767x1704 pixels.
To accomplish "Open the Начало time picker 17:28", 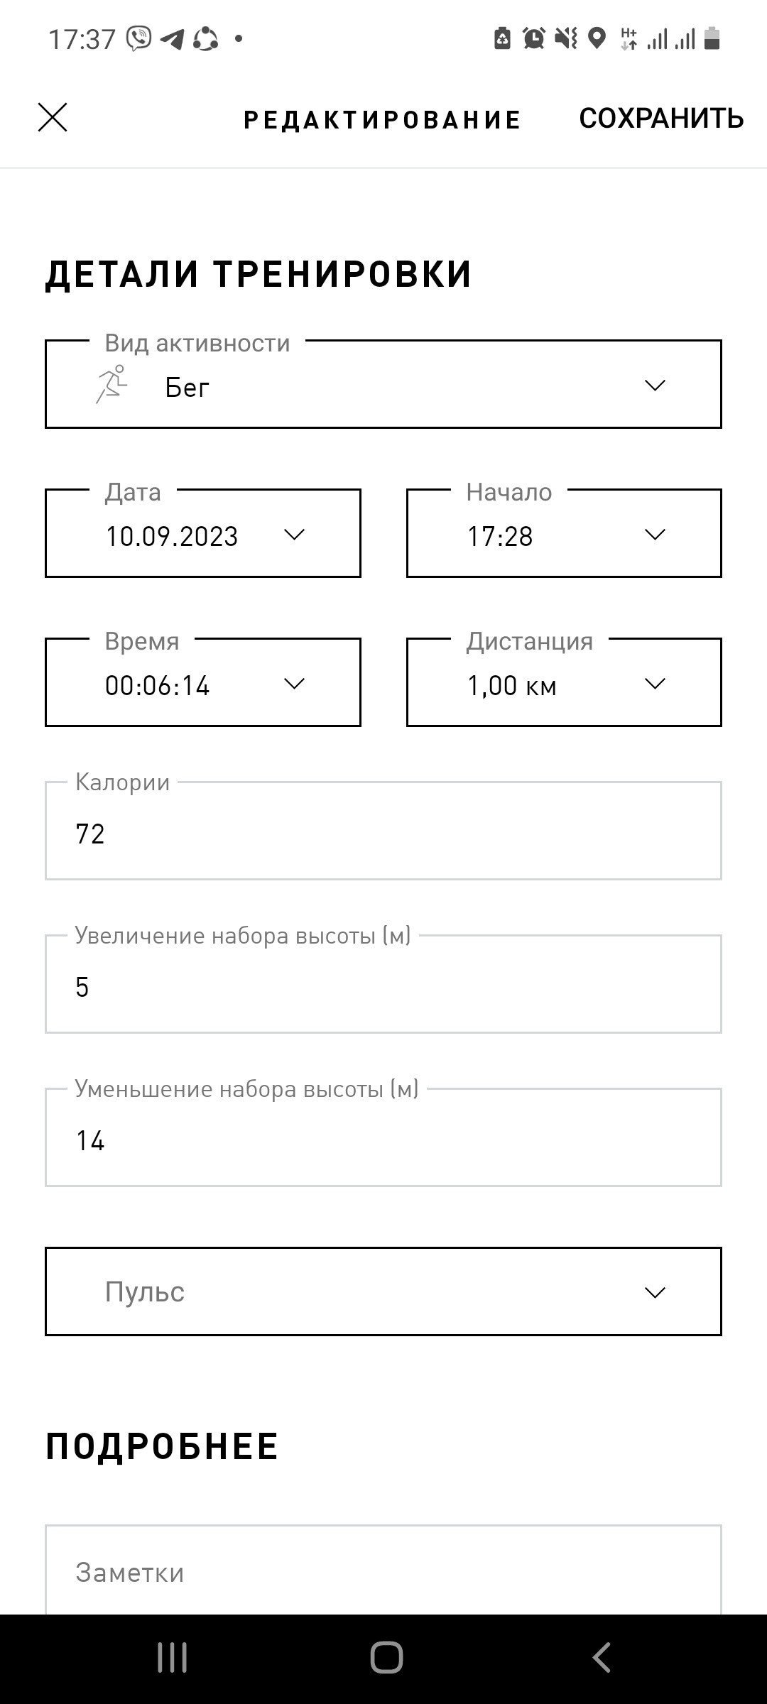I will click(x=564, y=533).
